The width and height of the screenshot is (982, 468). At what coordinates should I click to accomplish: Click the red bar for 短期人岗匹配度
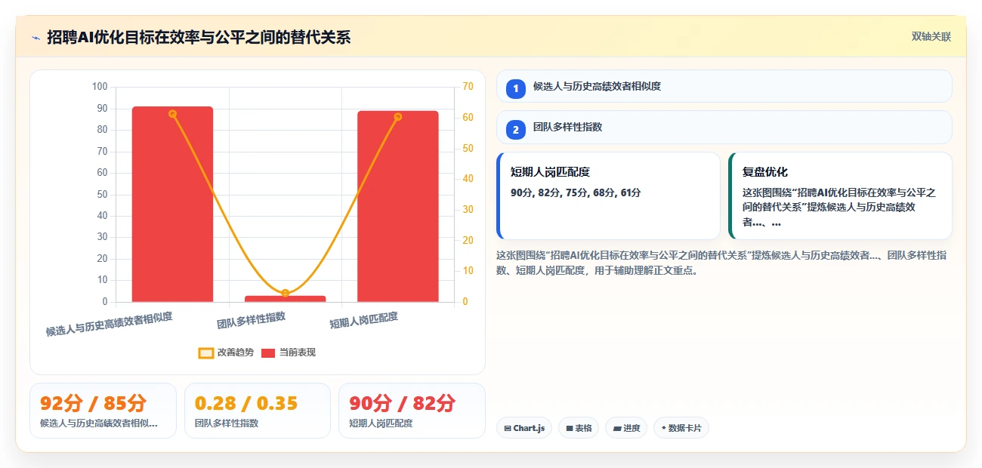[398, 206]
